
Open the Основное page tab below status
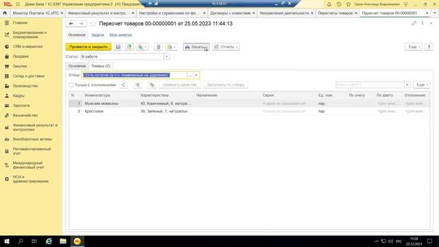[77, 66]
